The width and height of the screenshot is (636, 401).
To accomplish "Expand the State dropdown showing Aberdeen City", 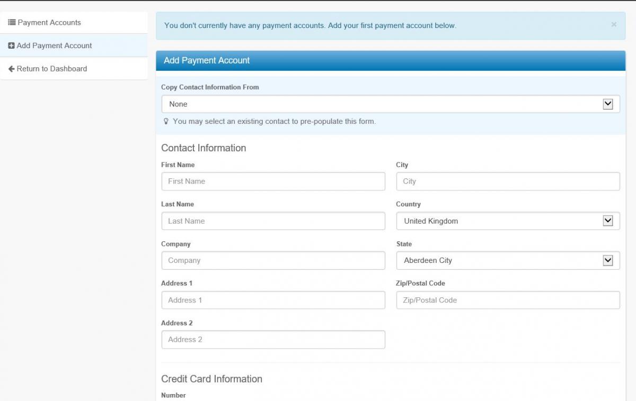I will (508, 260).
